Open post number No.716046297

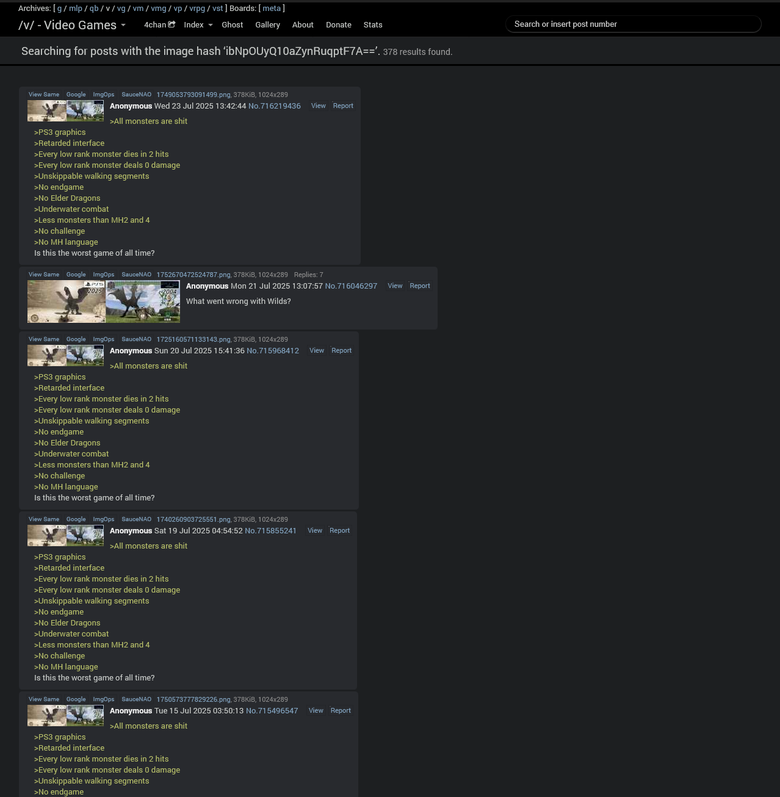(351, 286)
